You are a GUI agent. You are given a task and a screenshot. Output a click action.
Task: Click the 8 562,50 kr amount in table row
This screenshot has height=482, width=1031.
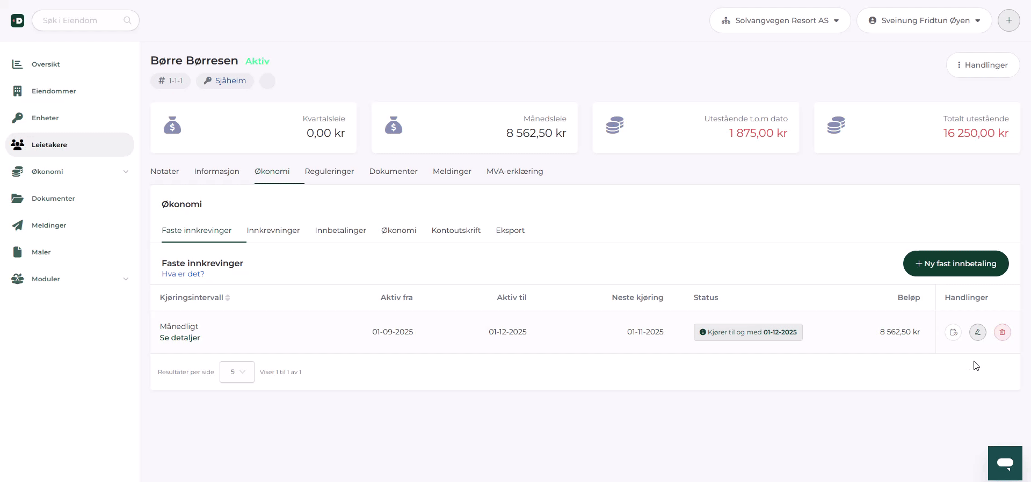pos(900,332)
